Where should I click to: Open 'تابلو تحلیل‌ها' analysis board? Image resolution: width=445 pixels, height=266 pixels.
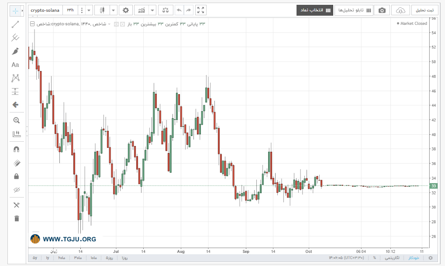(354, 10)
